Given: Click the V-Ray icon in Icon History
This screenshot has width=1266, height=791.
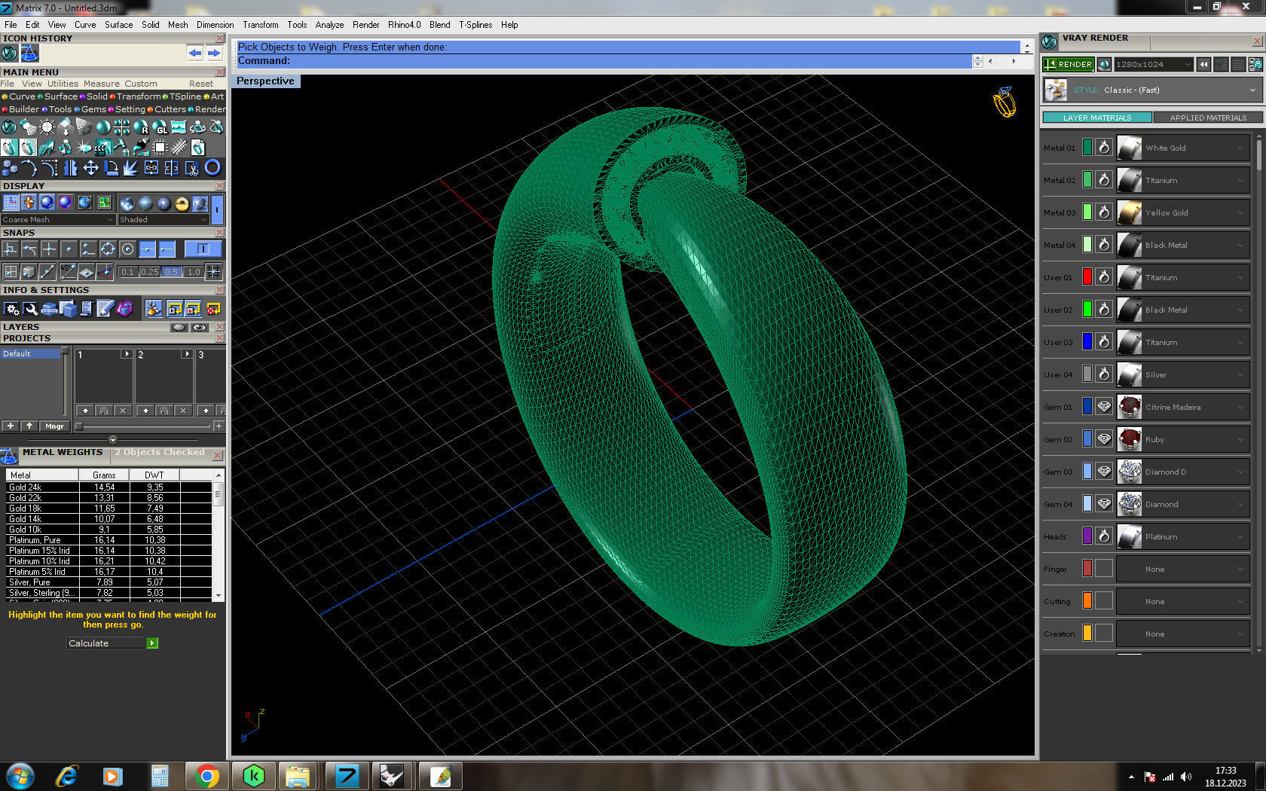Looking at the screenshot, I should click(x=9, y=53).
